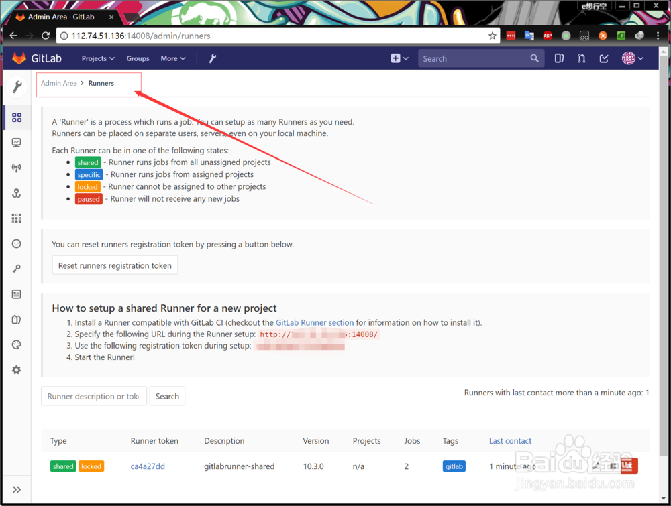Screen dimensions: 671x506
Task: Click Reset runners registration token button
Action: pos(115,265)
